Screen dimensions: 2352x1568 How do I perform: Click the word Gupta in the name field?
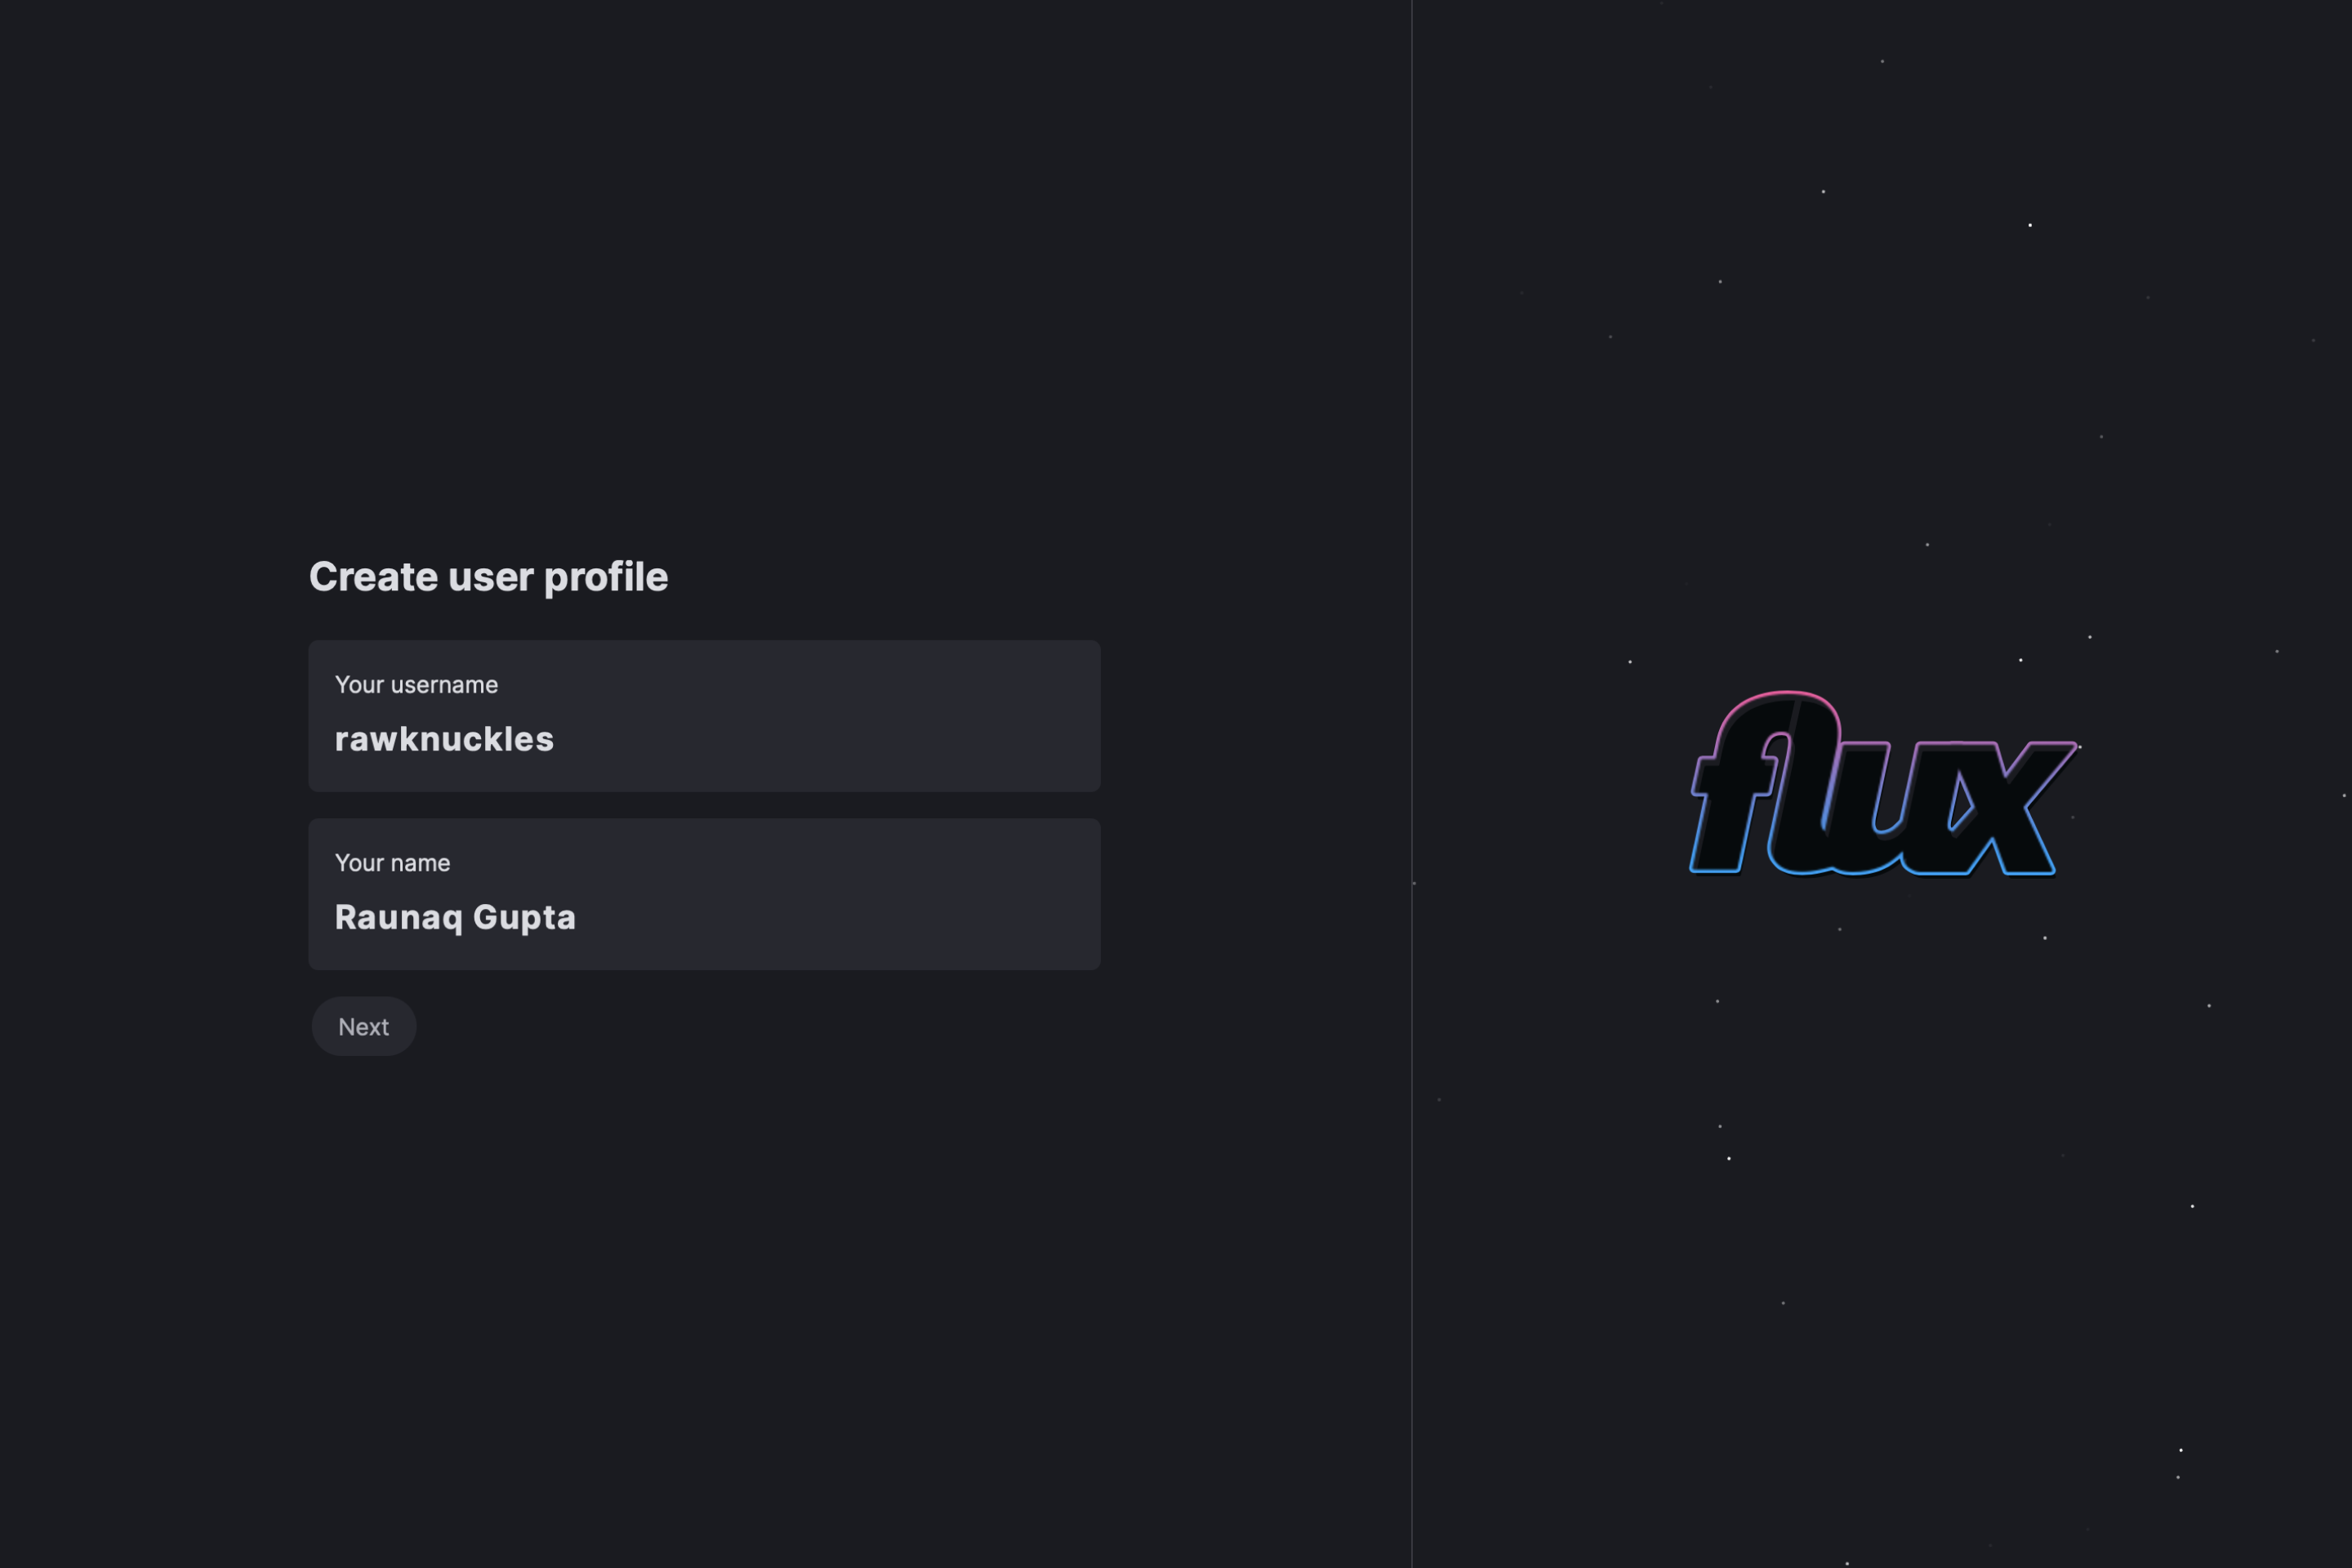coord(524,918)
